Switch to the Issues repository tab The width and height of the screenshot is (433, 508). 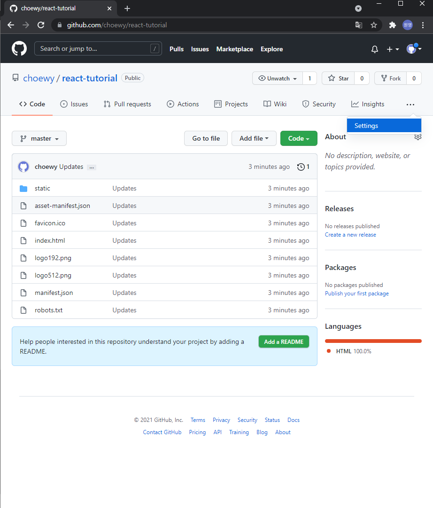coord(74,104)
